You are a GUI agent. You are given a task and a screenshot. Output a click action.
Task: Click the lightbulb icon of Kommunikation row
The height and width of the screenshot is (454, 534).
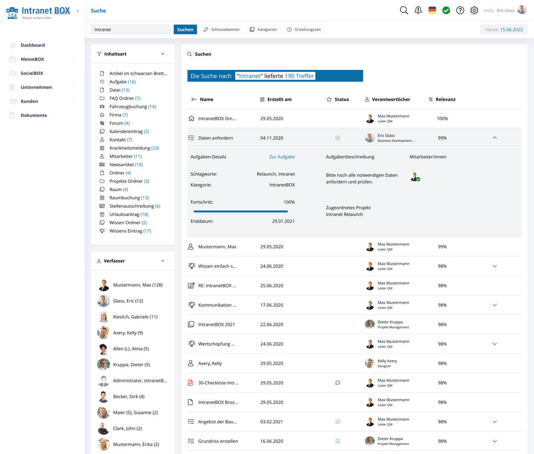pyautogui.click(x=191, y=305)
